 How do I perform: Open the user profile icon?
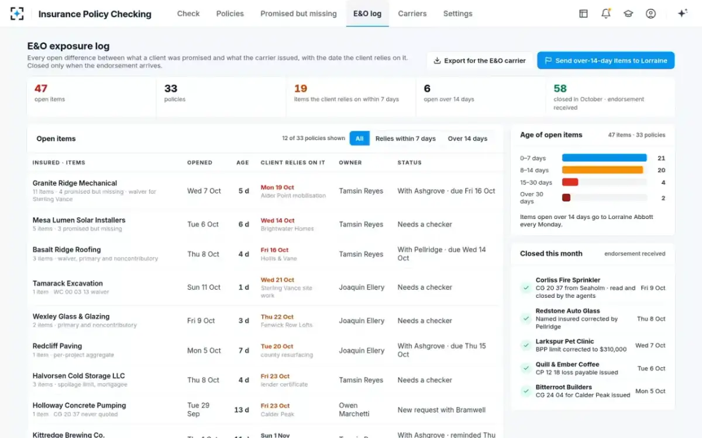651,13
